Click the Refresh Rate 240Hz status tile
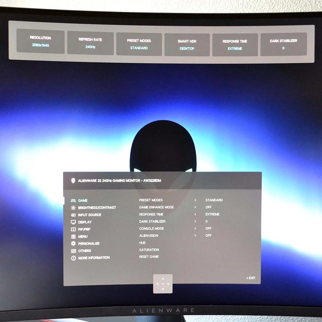The image size is (322, 322). point(90,43)
